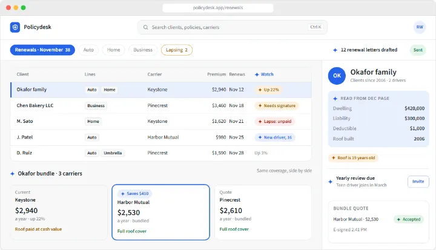436x250 pixels.
Task: Open the RW user avatar
Action: tap(420, 27)
